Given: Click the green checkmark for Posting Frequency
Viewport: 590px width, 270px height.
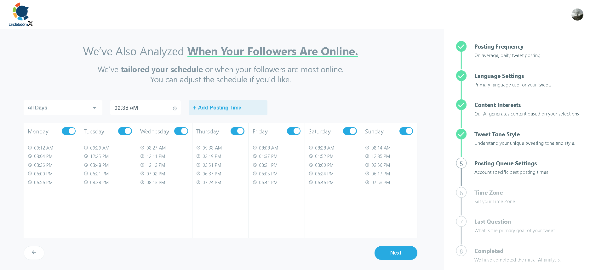Looking at the screenshot, I should coord(461,46).
